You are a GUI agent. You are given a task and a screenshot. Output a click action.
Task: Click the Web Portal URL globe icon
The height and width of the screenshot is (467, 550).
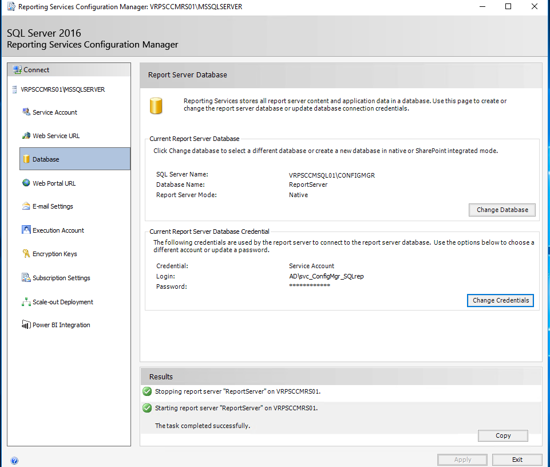tap(26, 183)
